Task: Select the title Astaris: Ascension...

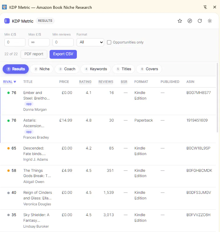Action: click(34, 123)
